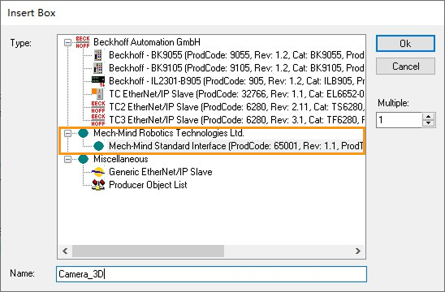Dismiss dialog with Cancel button

click(405, 67)
